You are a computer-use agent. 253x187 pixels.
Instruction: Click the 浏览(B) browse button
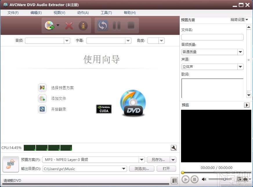coord(142,169)
